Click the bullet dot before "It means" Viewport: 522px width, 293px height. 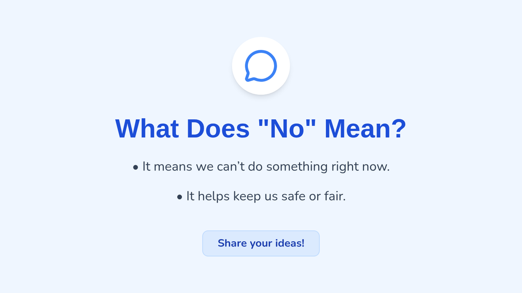click(136, 167)
